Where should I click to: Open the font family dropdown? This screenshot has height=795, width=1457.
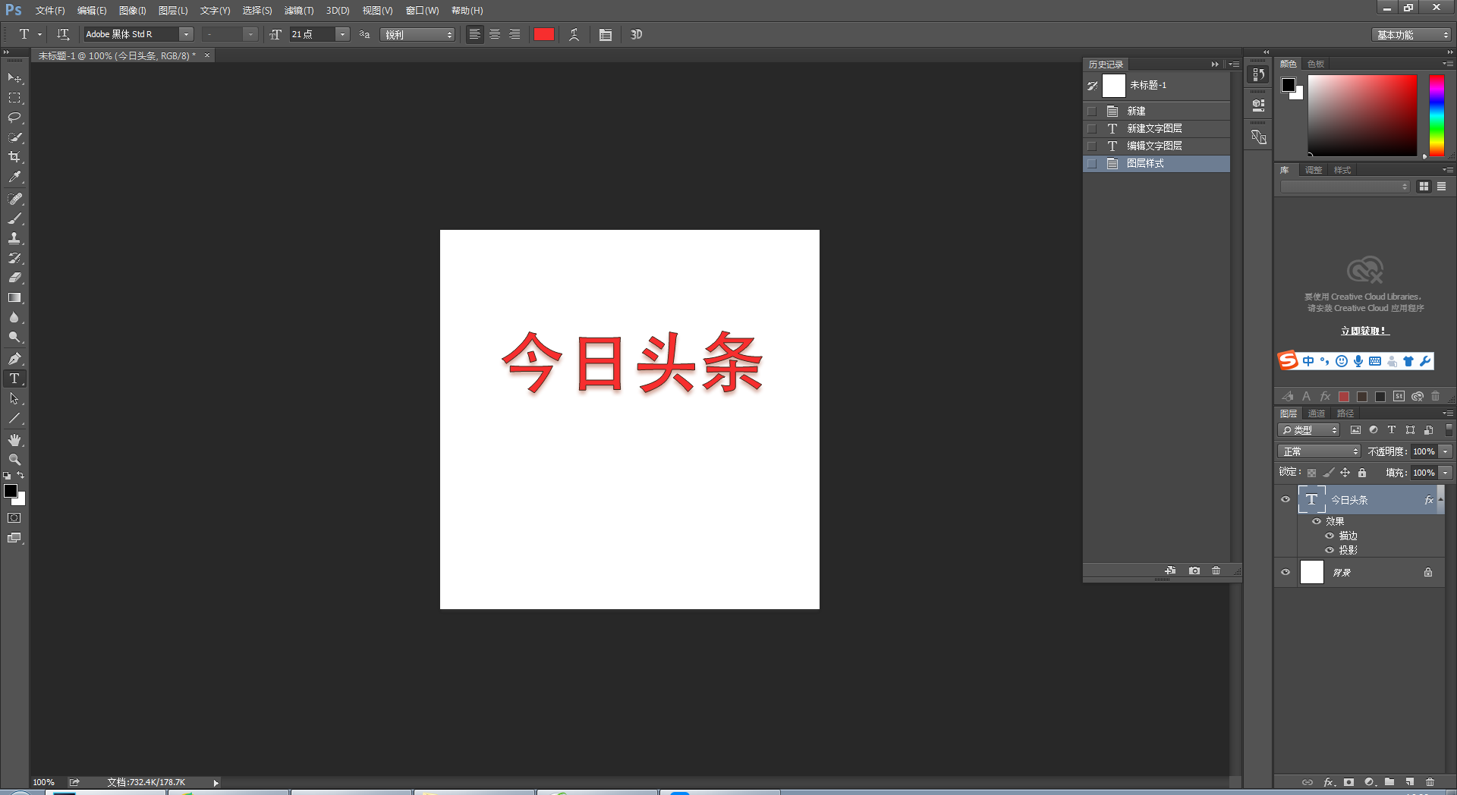(186, 34)
